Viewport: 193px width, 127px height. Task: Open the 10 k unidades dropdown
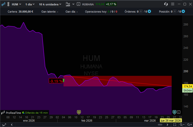point(50,4)
